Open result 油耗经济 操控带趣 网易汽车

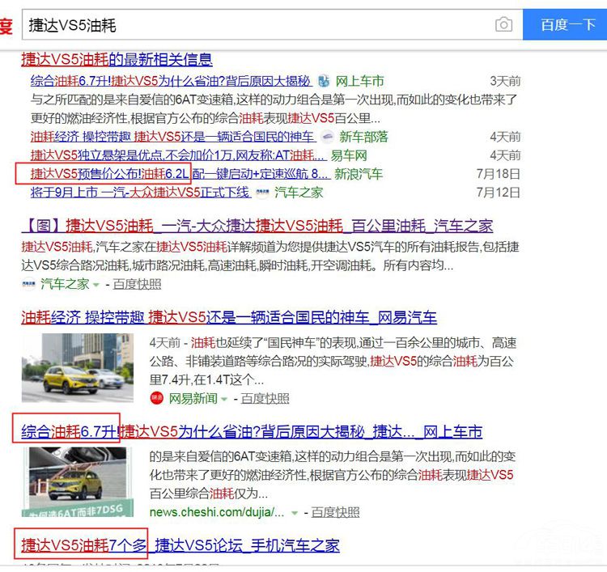[x=229, y=317]
